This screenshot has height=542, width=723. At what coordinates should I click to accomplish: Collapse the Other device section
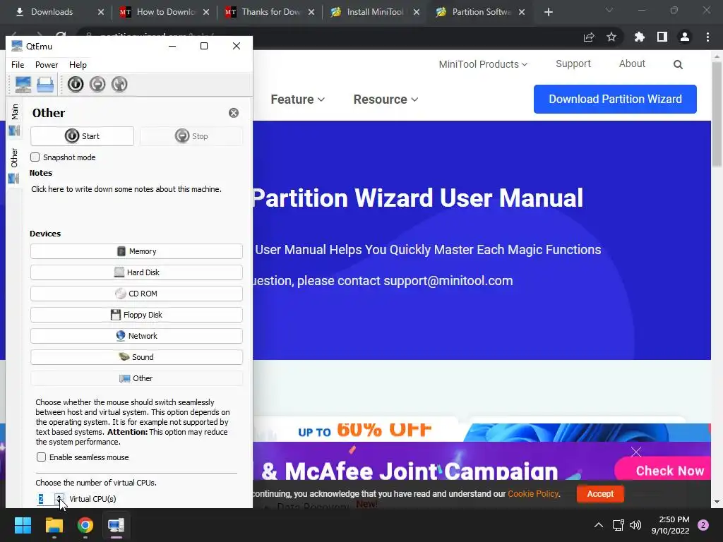point(136,378)
